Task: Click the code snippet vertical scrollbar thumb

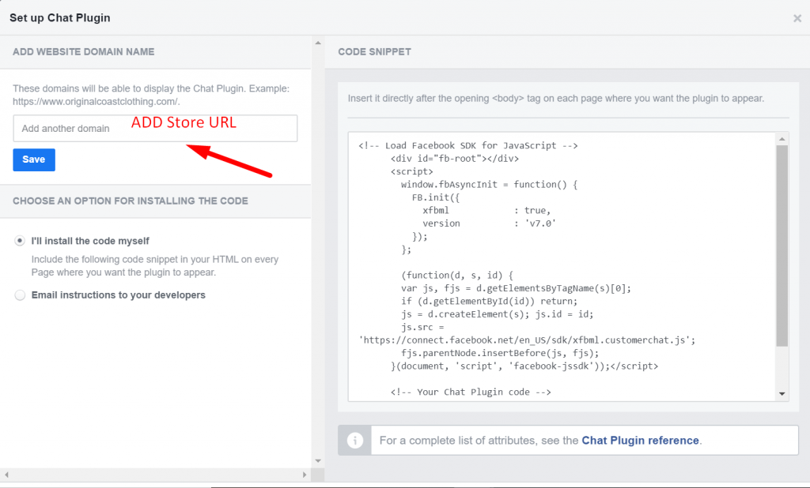Action: click(x=782, y=246)
